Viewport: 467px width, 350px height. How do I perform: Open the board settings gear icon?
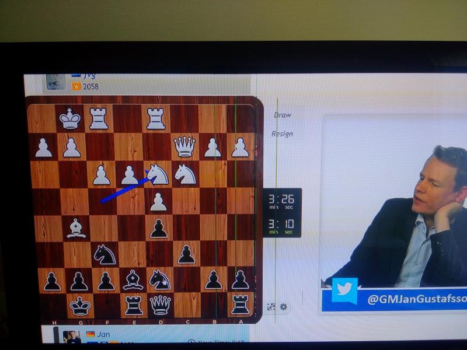pyautogui.click(x=284, y=307)
